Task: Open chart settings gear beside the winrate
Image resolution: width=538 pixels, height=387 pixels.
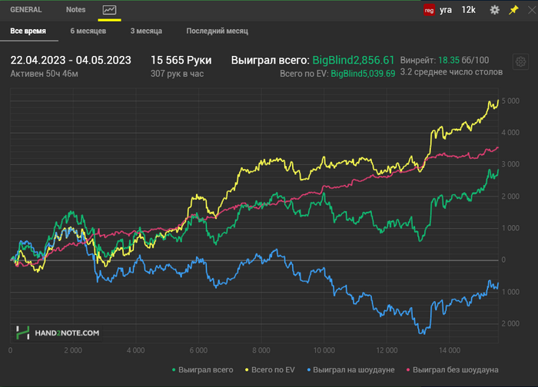Action: [520, 61]
